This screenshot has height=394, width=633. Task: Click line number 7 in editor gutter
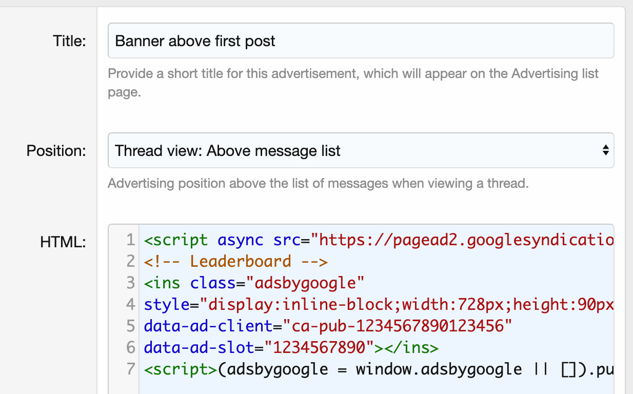(x=130, y=369)
